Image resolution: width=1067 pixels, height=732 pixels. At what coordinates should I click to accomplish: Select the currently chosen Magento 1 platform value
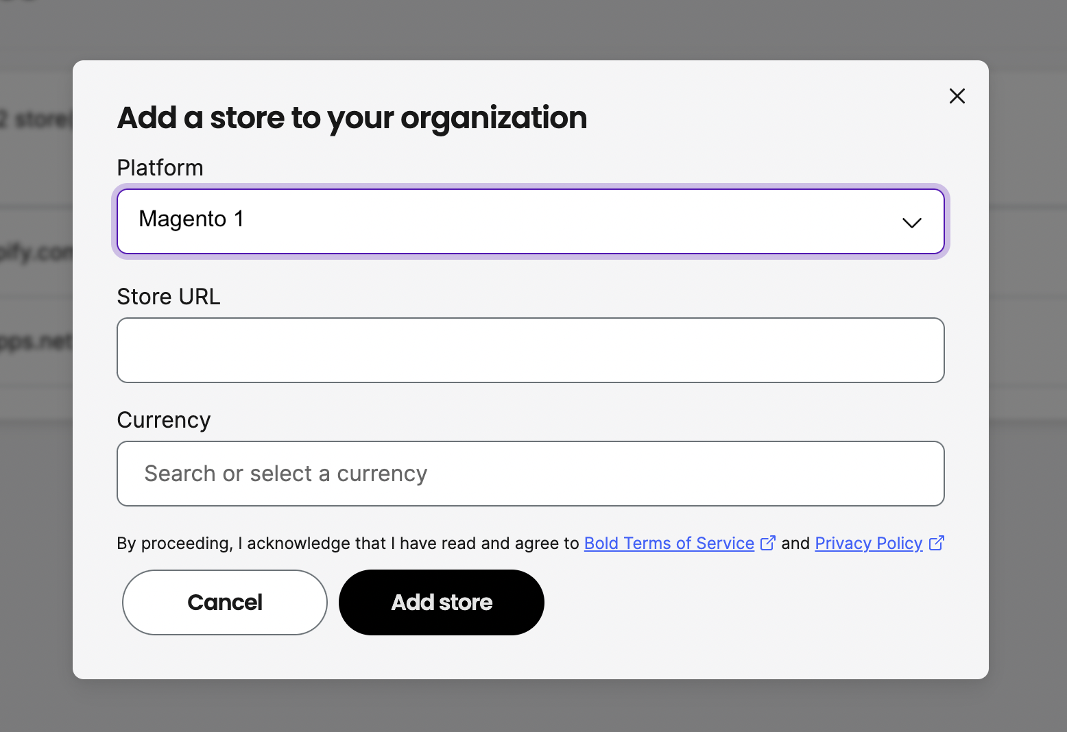(191, 219)
